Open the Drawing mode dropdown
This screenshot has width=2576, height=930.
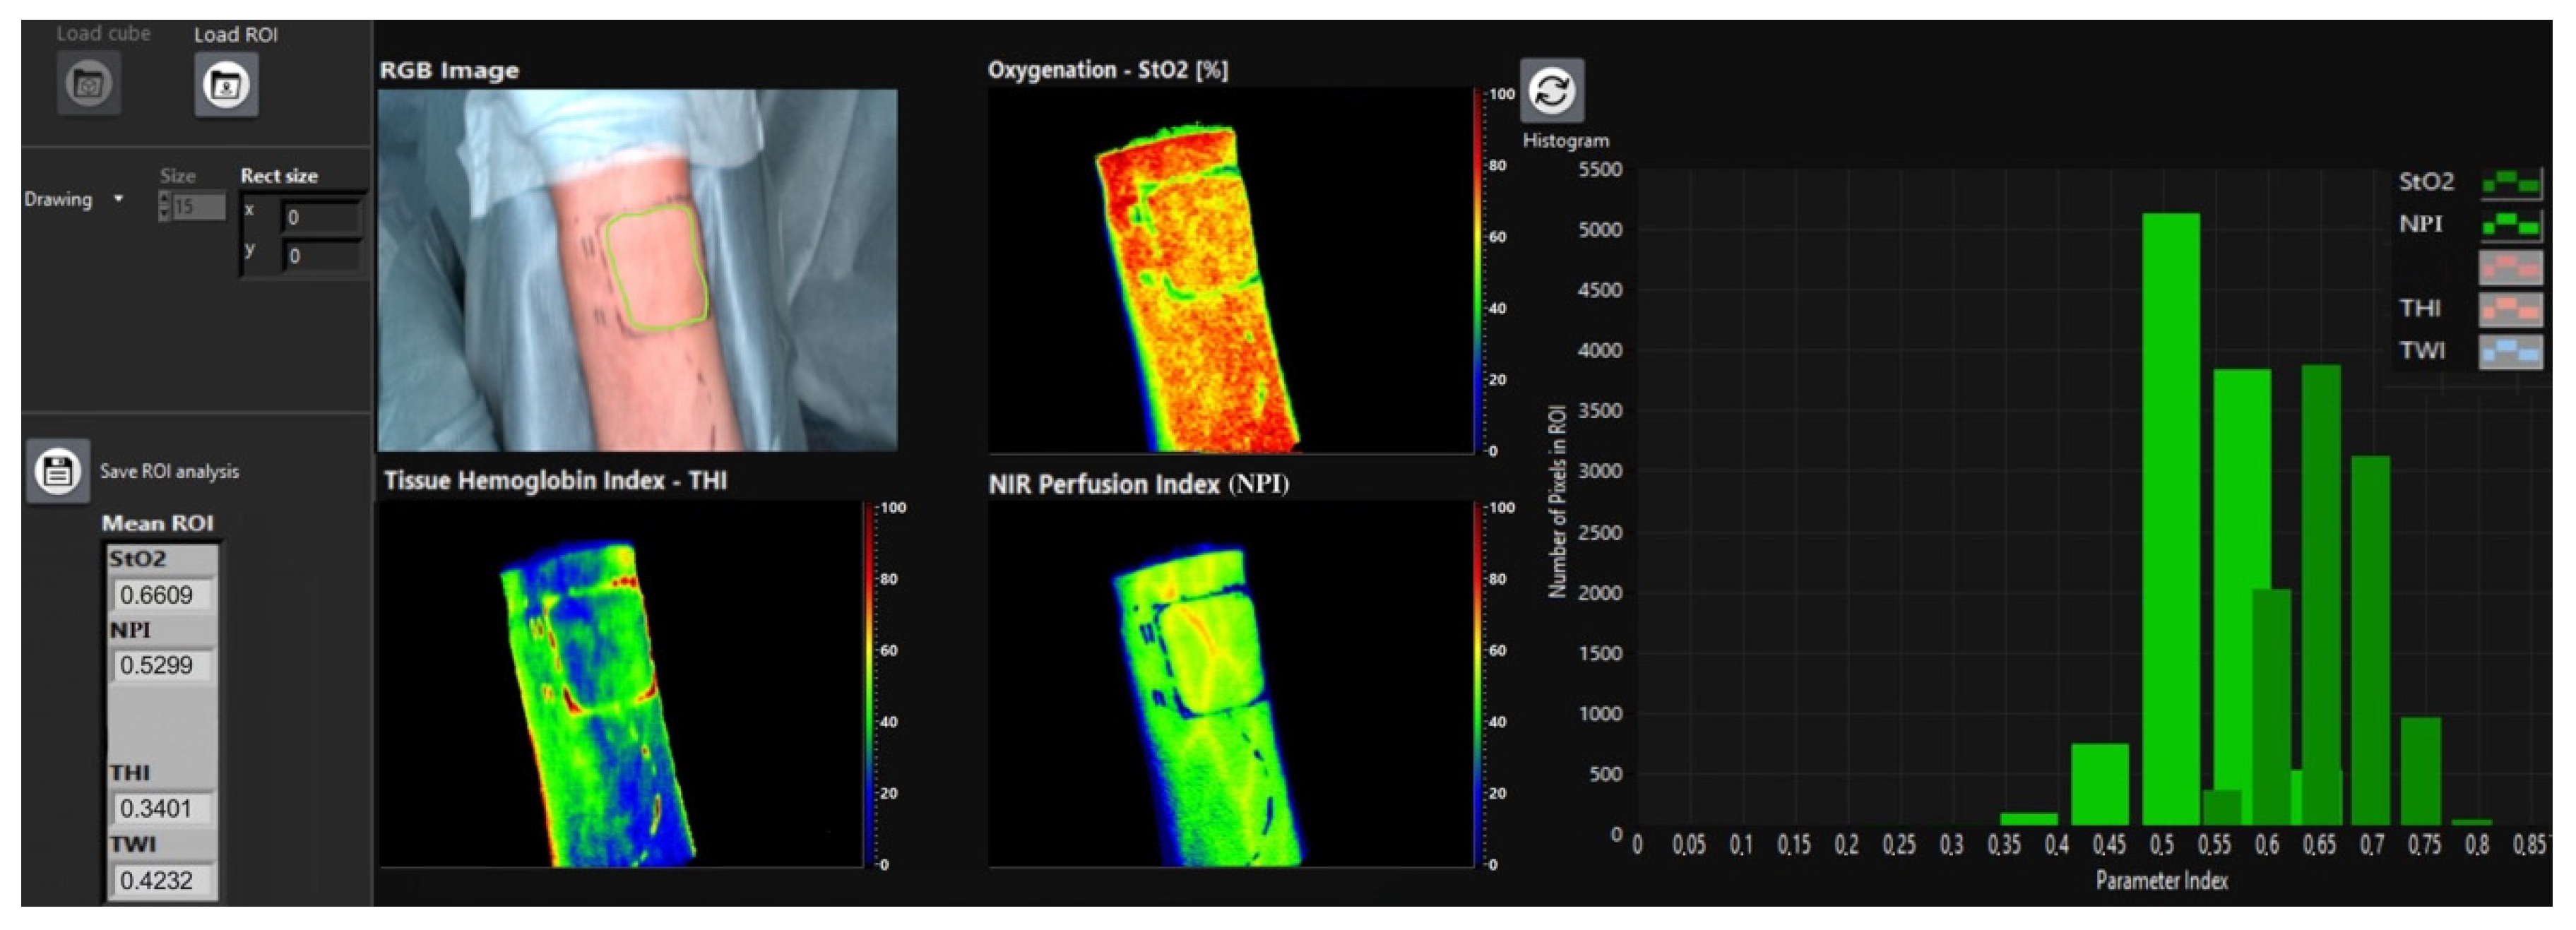point(118,199)
